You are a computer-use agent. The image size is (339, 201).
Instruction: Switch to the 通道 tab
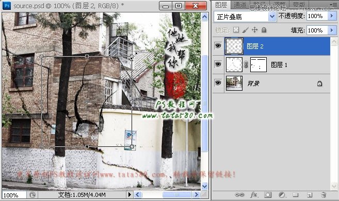[x=240, y=5]
